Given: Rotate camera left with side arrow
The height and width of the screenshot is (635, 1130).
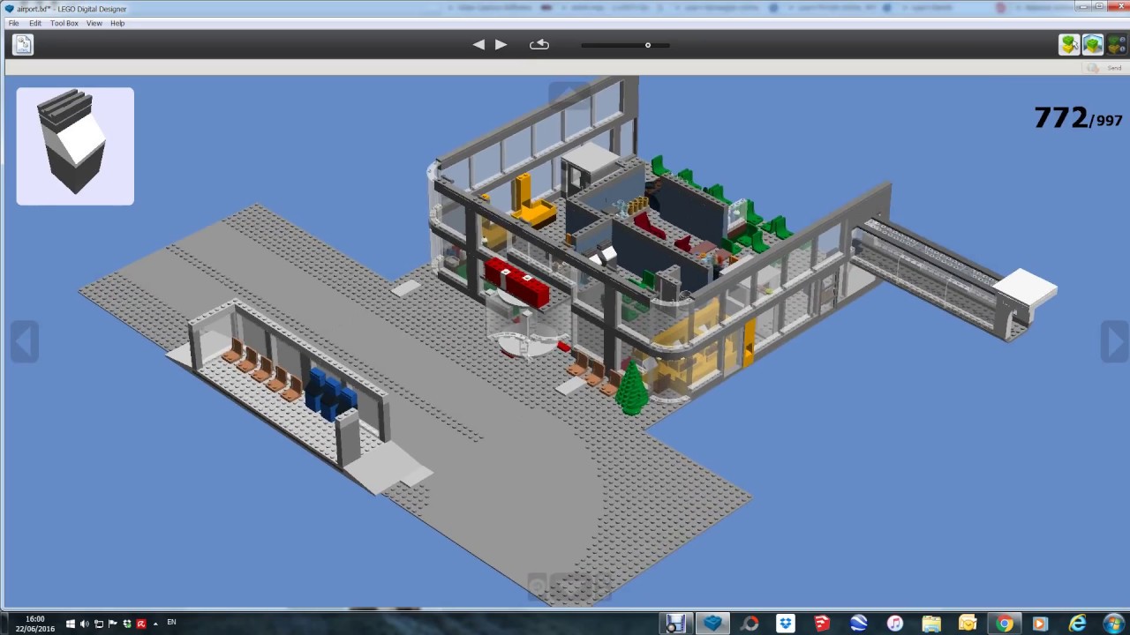Looking at the screenshot, I should [24, 341].
